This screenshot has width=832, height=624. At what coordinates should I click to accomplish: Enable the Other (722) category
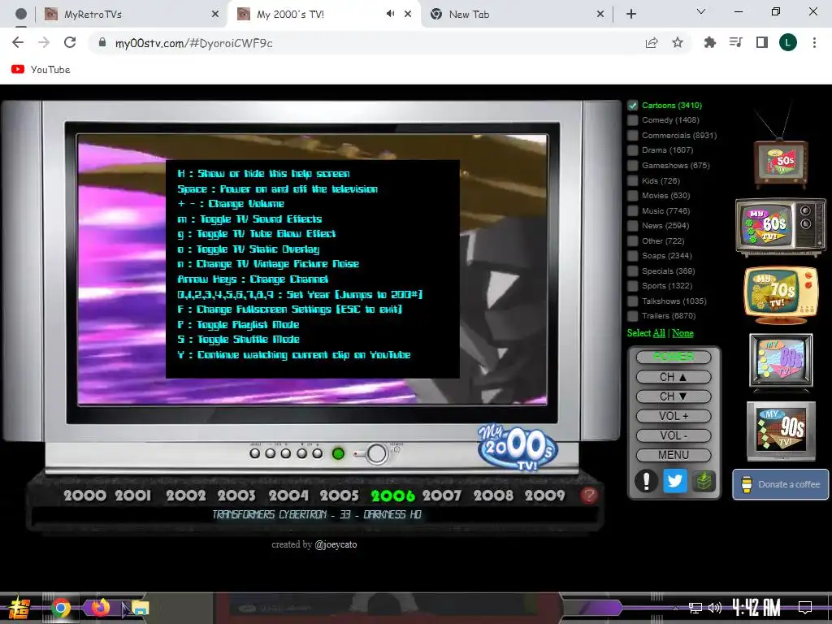pyautogui.click(x=632, y=240)
